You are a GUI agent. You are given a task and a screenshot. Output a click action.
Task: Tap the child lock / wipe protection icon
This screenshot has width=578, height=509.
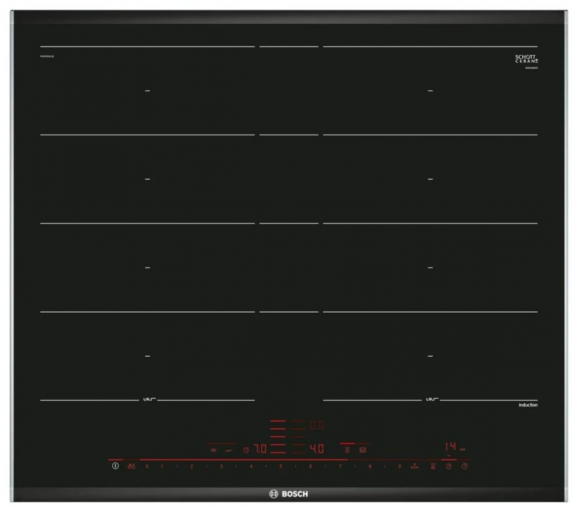point(131,467)
